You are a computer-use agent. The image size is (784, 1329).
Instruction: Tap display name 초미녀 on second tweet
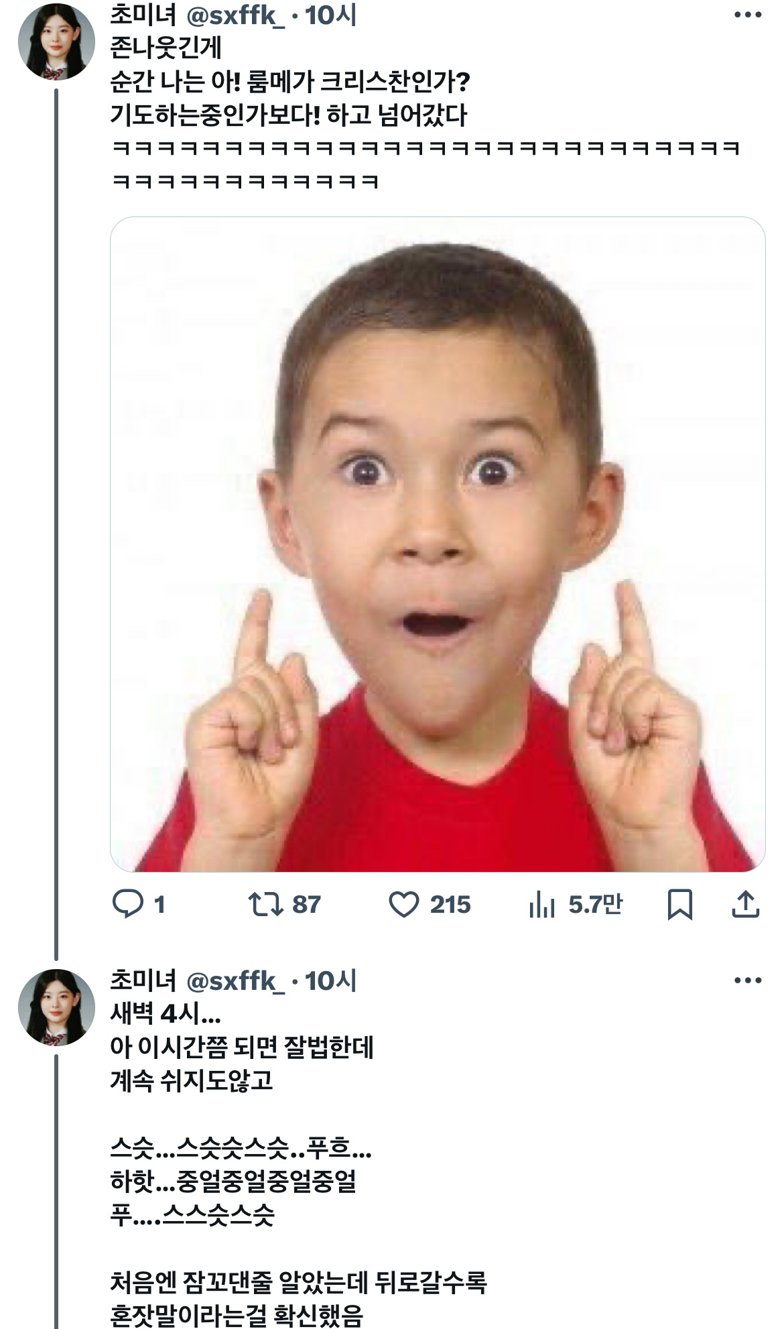pyautogui.click(x=143, y=980)
